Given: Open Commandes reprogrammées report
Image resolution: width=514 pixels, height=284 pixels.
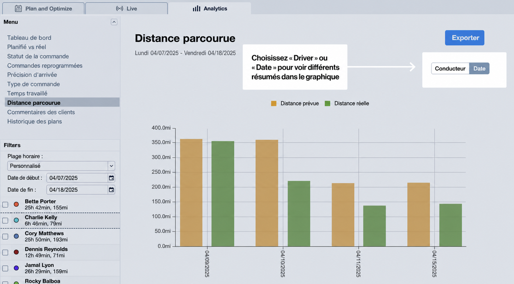Looking at the screenshot, I should click(45, 65).
